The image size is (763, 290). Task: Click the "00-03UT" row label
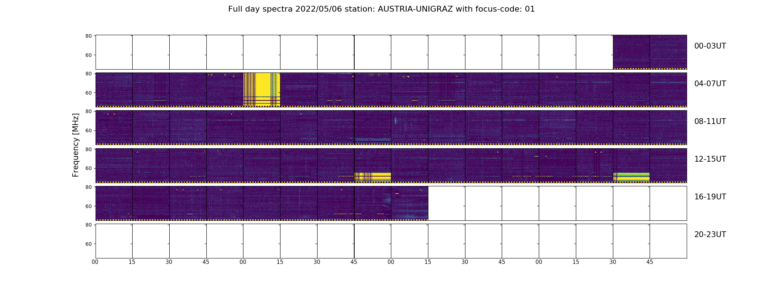(710, 46)
